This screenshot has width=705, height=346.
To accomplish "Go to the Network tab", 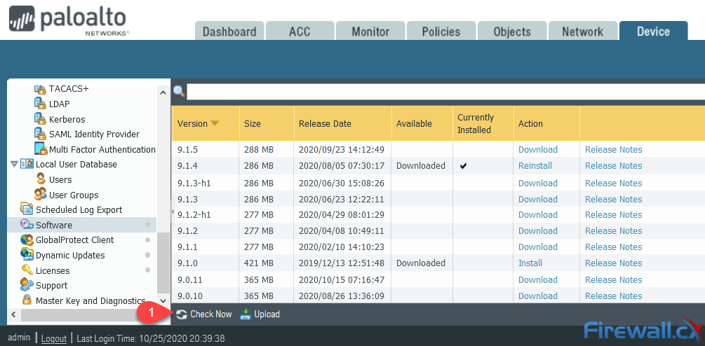I will pyautogui.click(x=583, y=32).
